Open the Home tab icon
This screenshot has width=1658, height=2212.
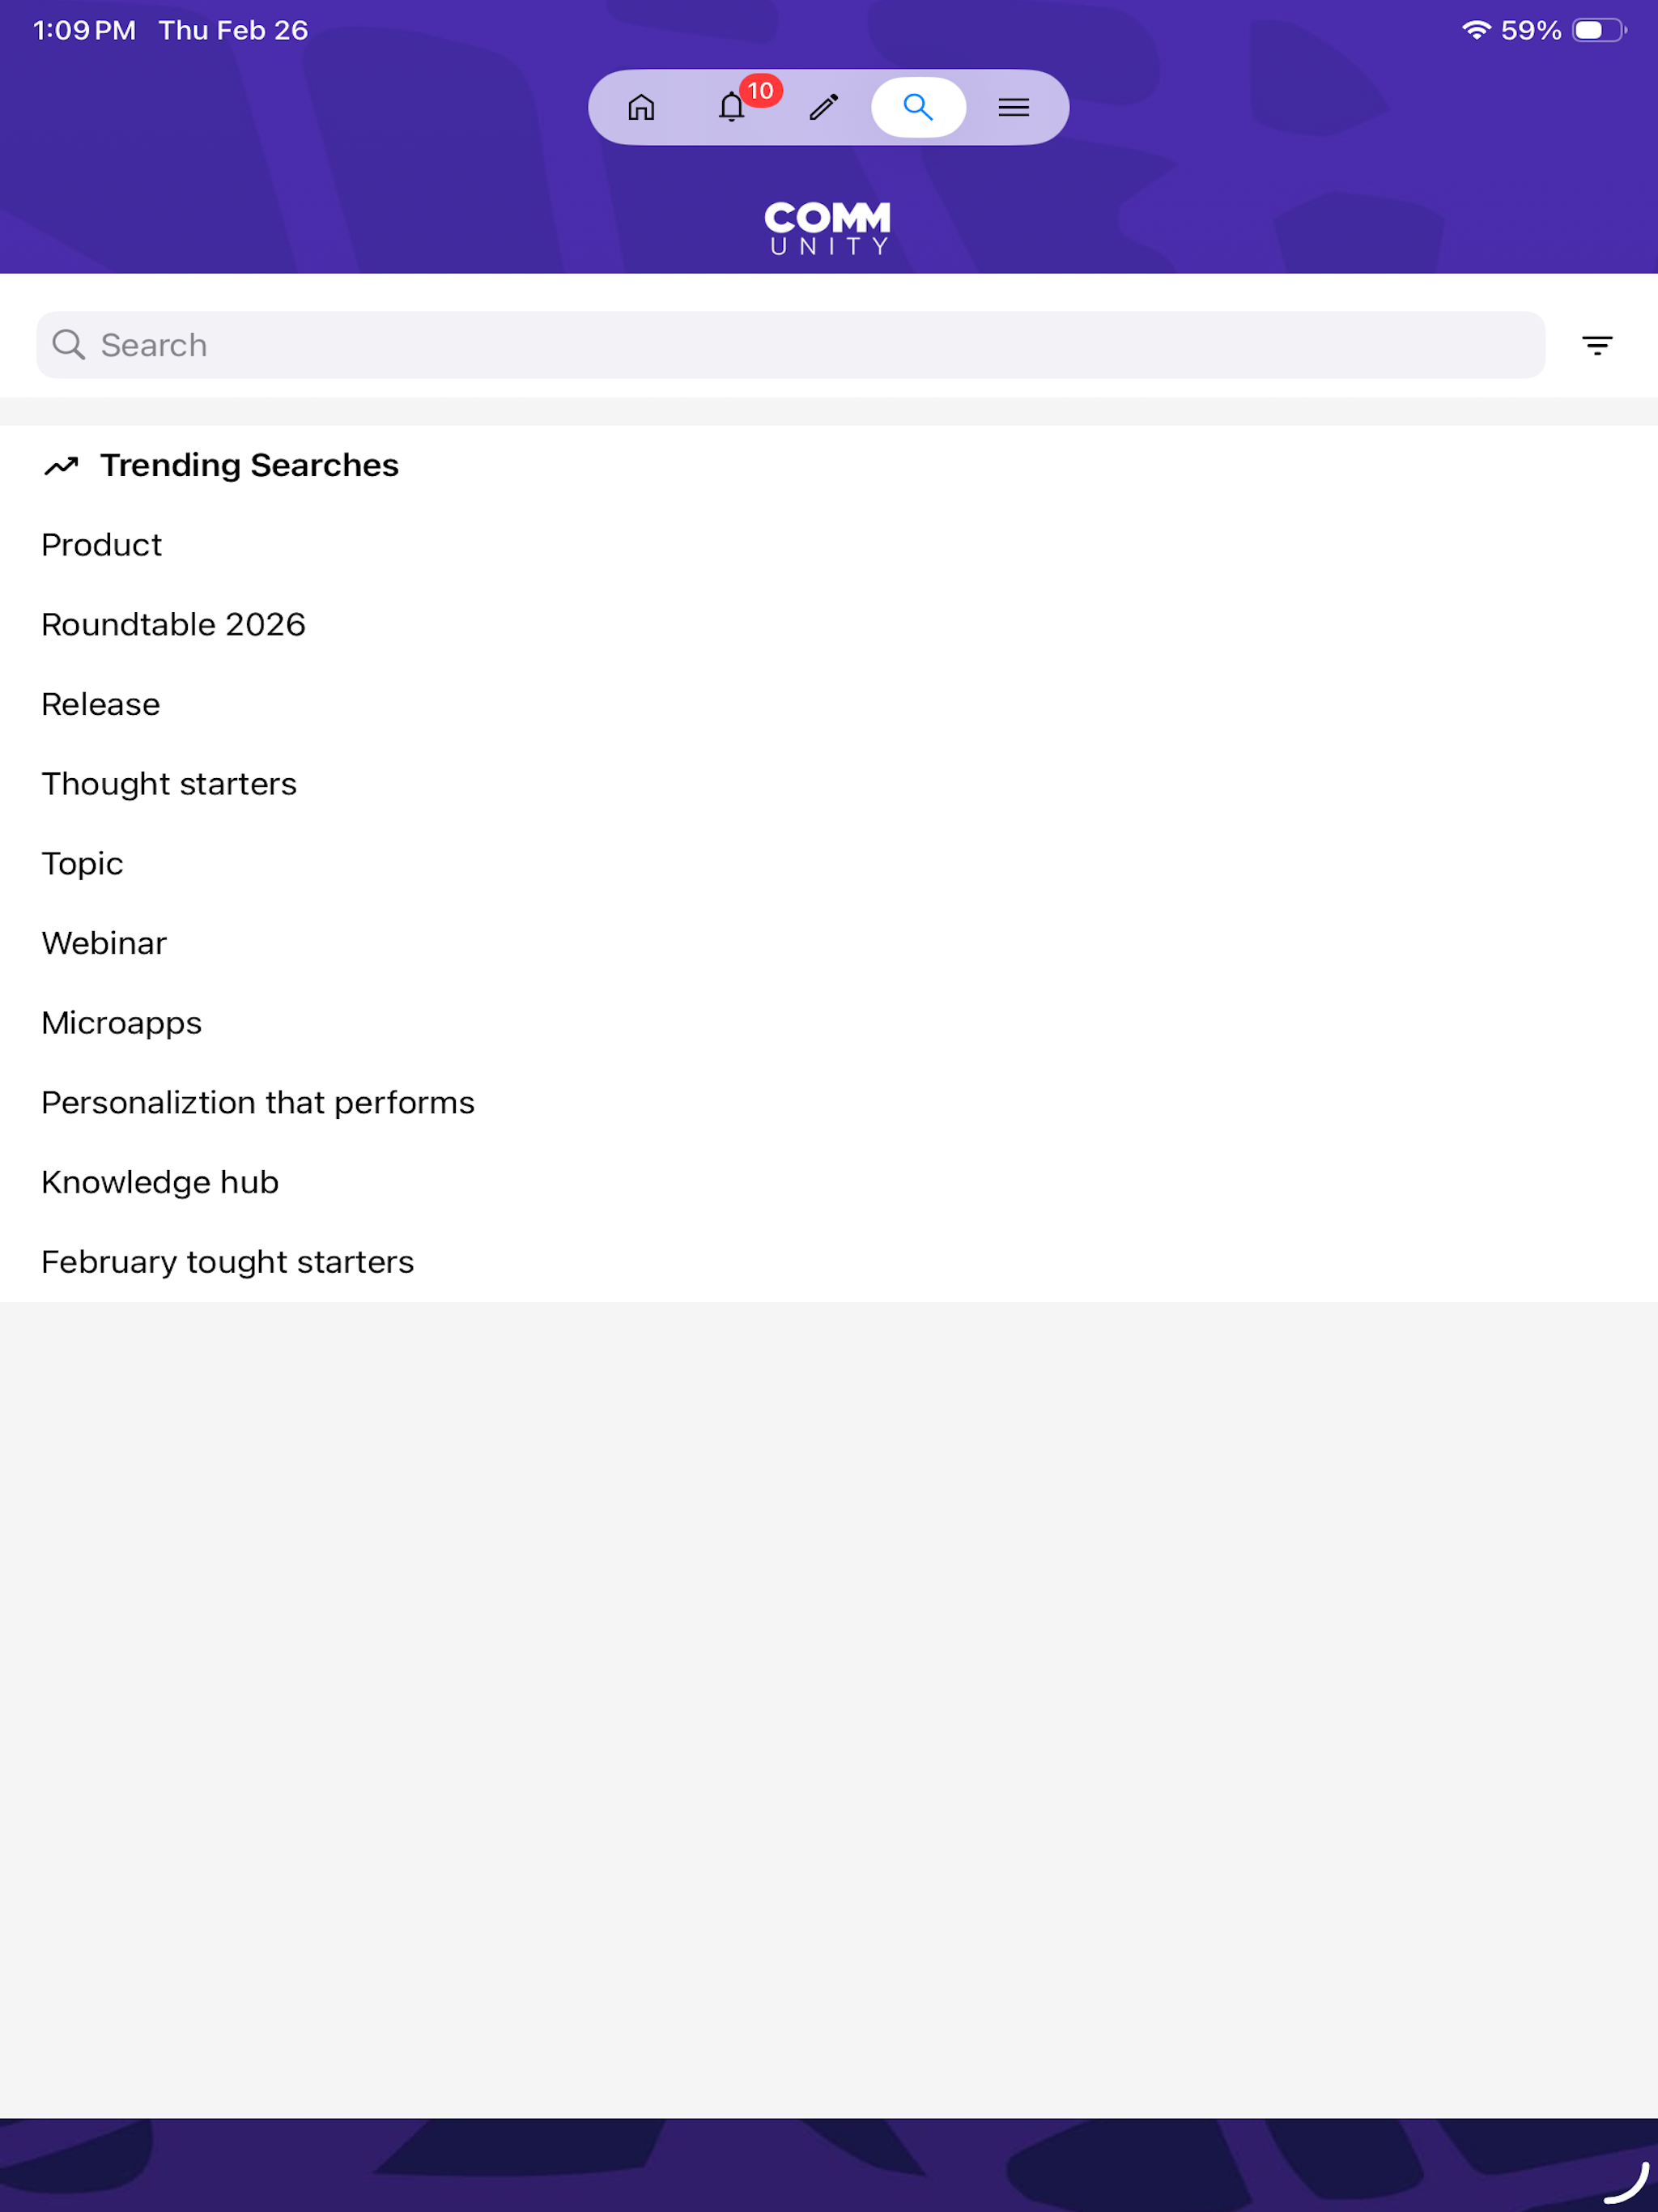[641, 107]
